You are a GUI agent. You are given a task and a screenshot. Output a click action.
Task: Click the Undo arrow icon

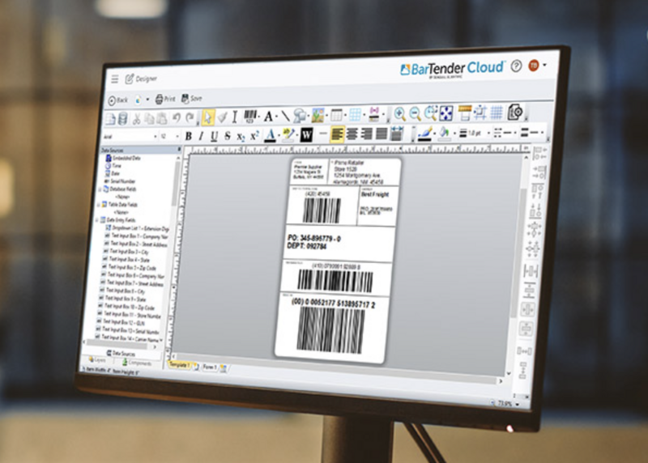pos(176,117)
